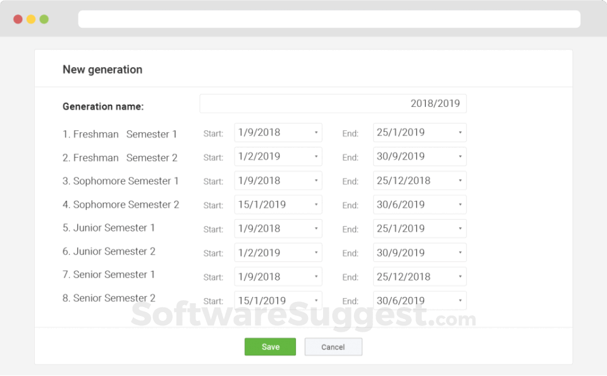Viewport: 607px width, 376px height.
Task: Open Senior Semester 1 start date dropdown
Action: coord(278,277)
